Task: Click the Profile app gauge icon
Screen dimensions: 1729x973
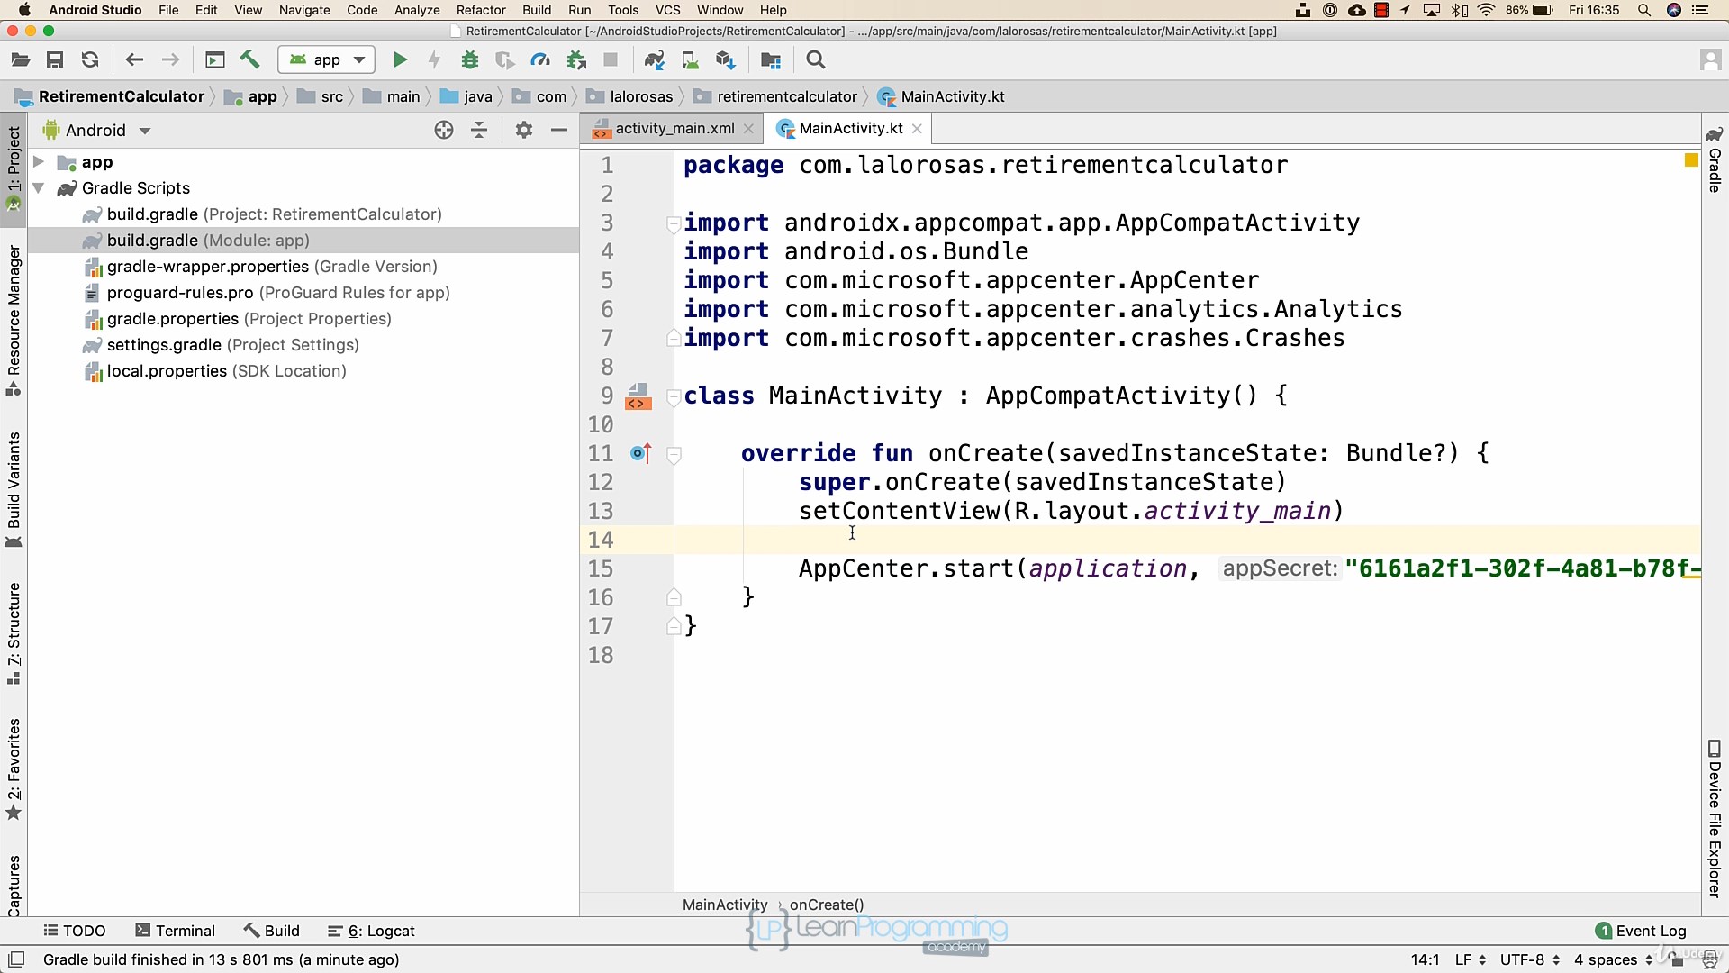Action: (x=540, y=60)
